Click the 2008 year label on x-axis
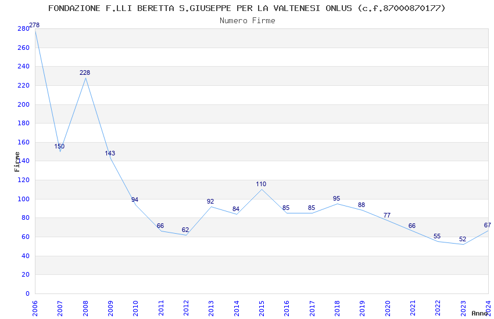This screenshot has height=319, width=494. click(x=85, y=308)
